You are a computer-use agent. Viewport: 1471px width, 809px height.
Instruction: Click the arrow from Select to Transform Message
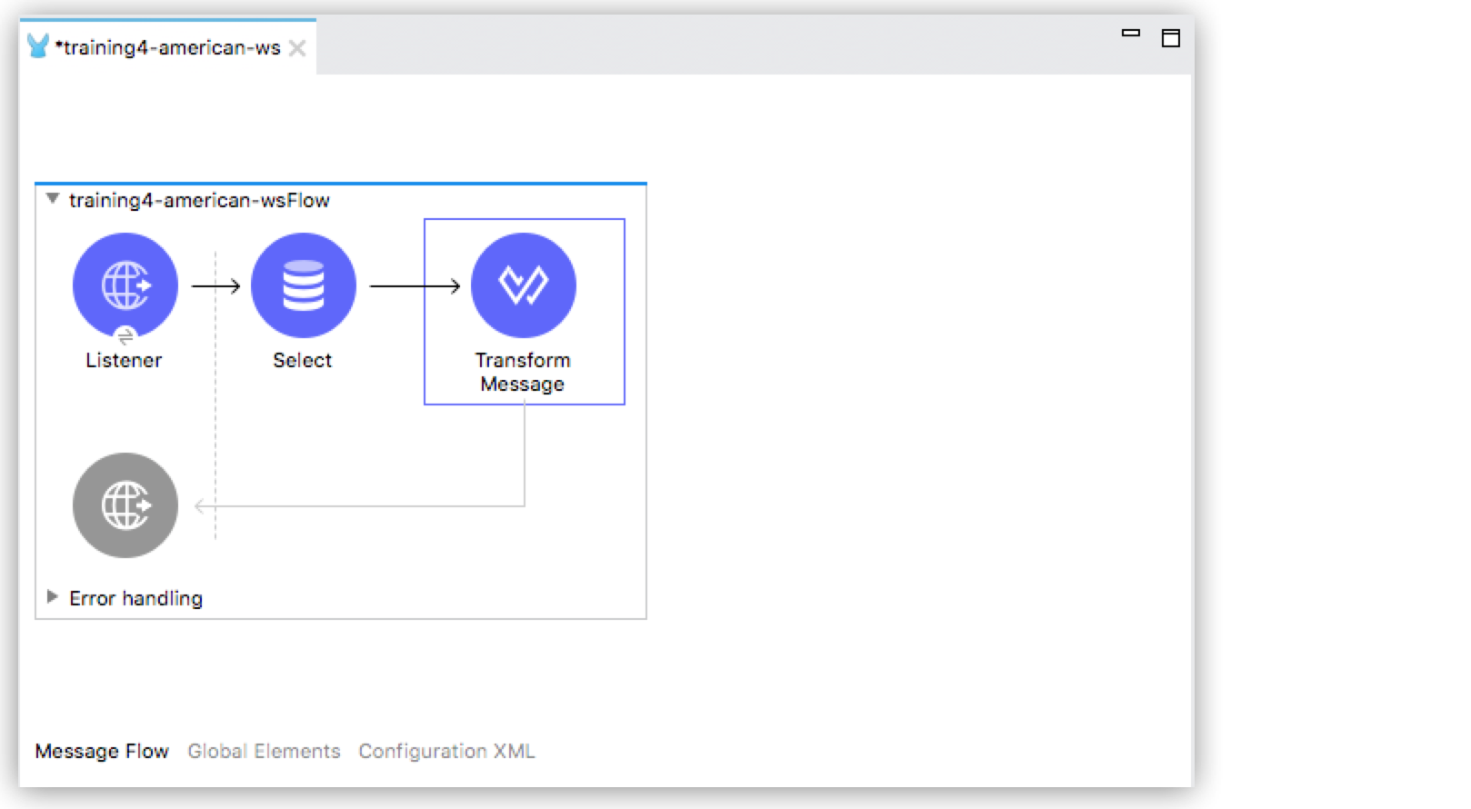415,286
